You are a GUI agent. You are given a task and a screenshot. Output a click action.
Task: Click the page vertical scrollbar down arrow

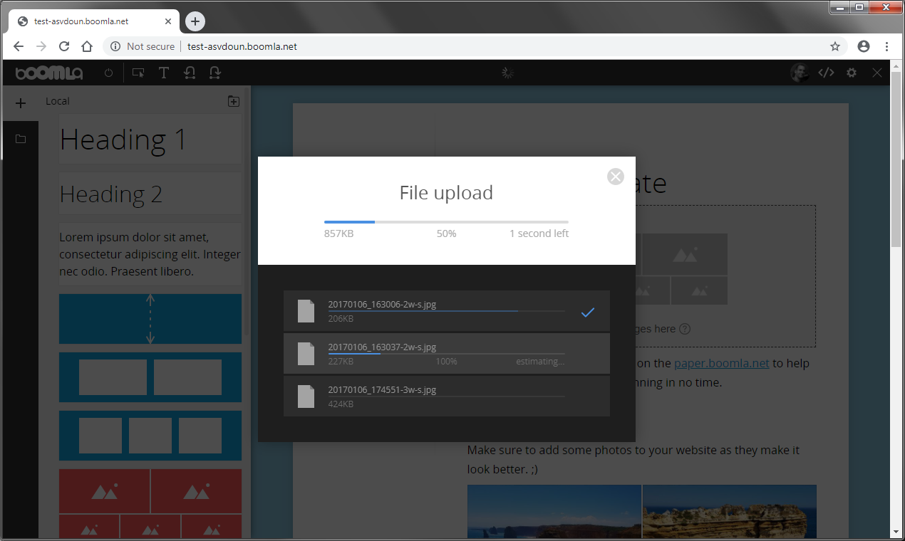pyautogui.click(x=896, y=531)
